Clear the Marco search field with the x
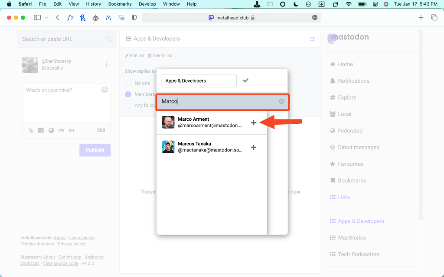Viewport: 444px width, 277px height. tap(281, 101)
